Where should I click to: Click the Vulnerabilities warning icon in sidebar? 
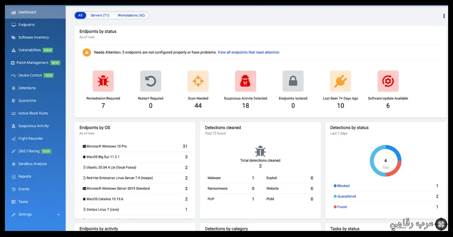(x=14, y=50)
